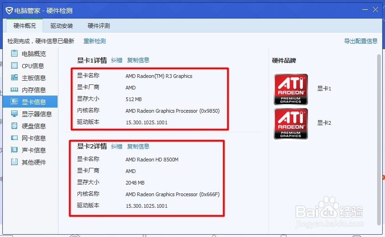Click the 512 MB memory value
Screen dimensions: 385x237
(x=134, y=99)
